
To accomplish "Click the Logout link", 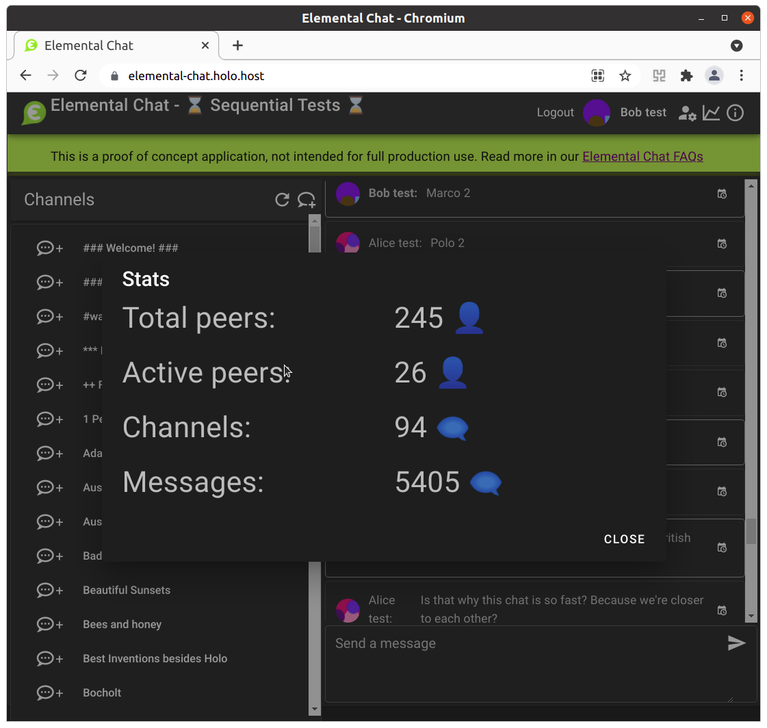I will coord(555,112).
